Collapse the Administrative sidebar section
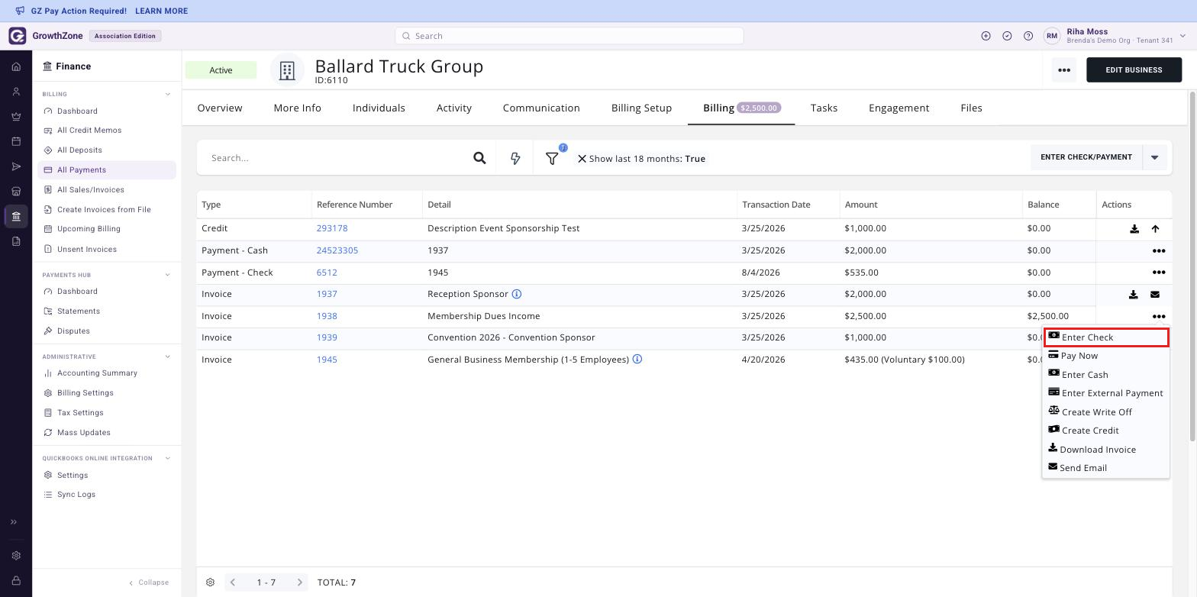Screen dimensions: 1197x597 tap(168, 357)
